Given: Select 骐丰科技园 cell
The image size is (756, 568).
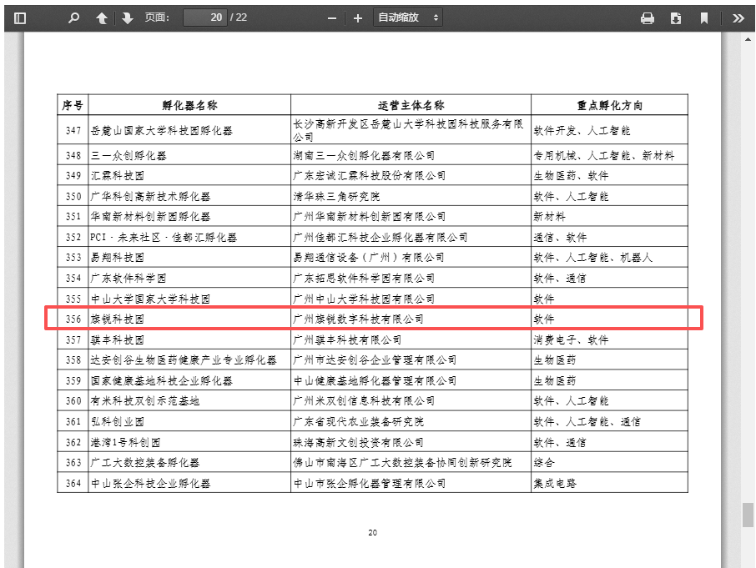Looking at the screenshot, I should (x=189, y=339).
